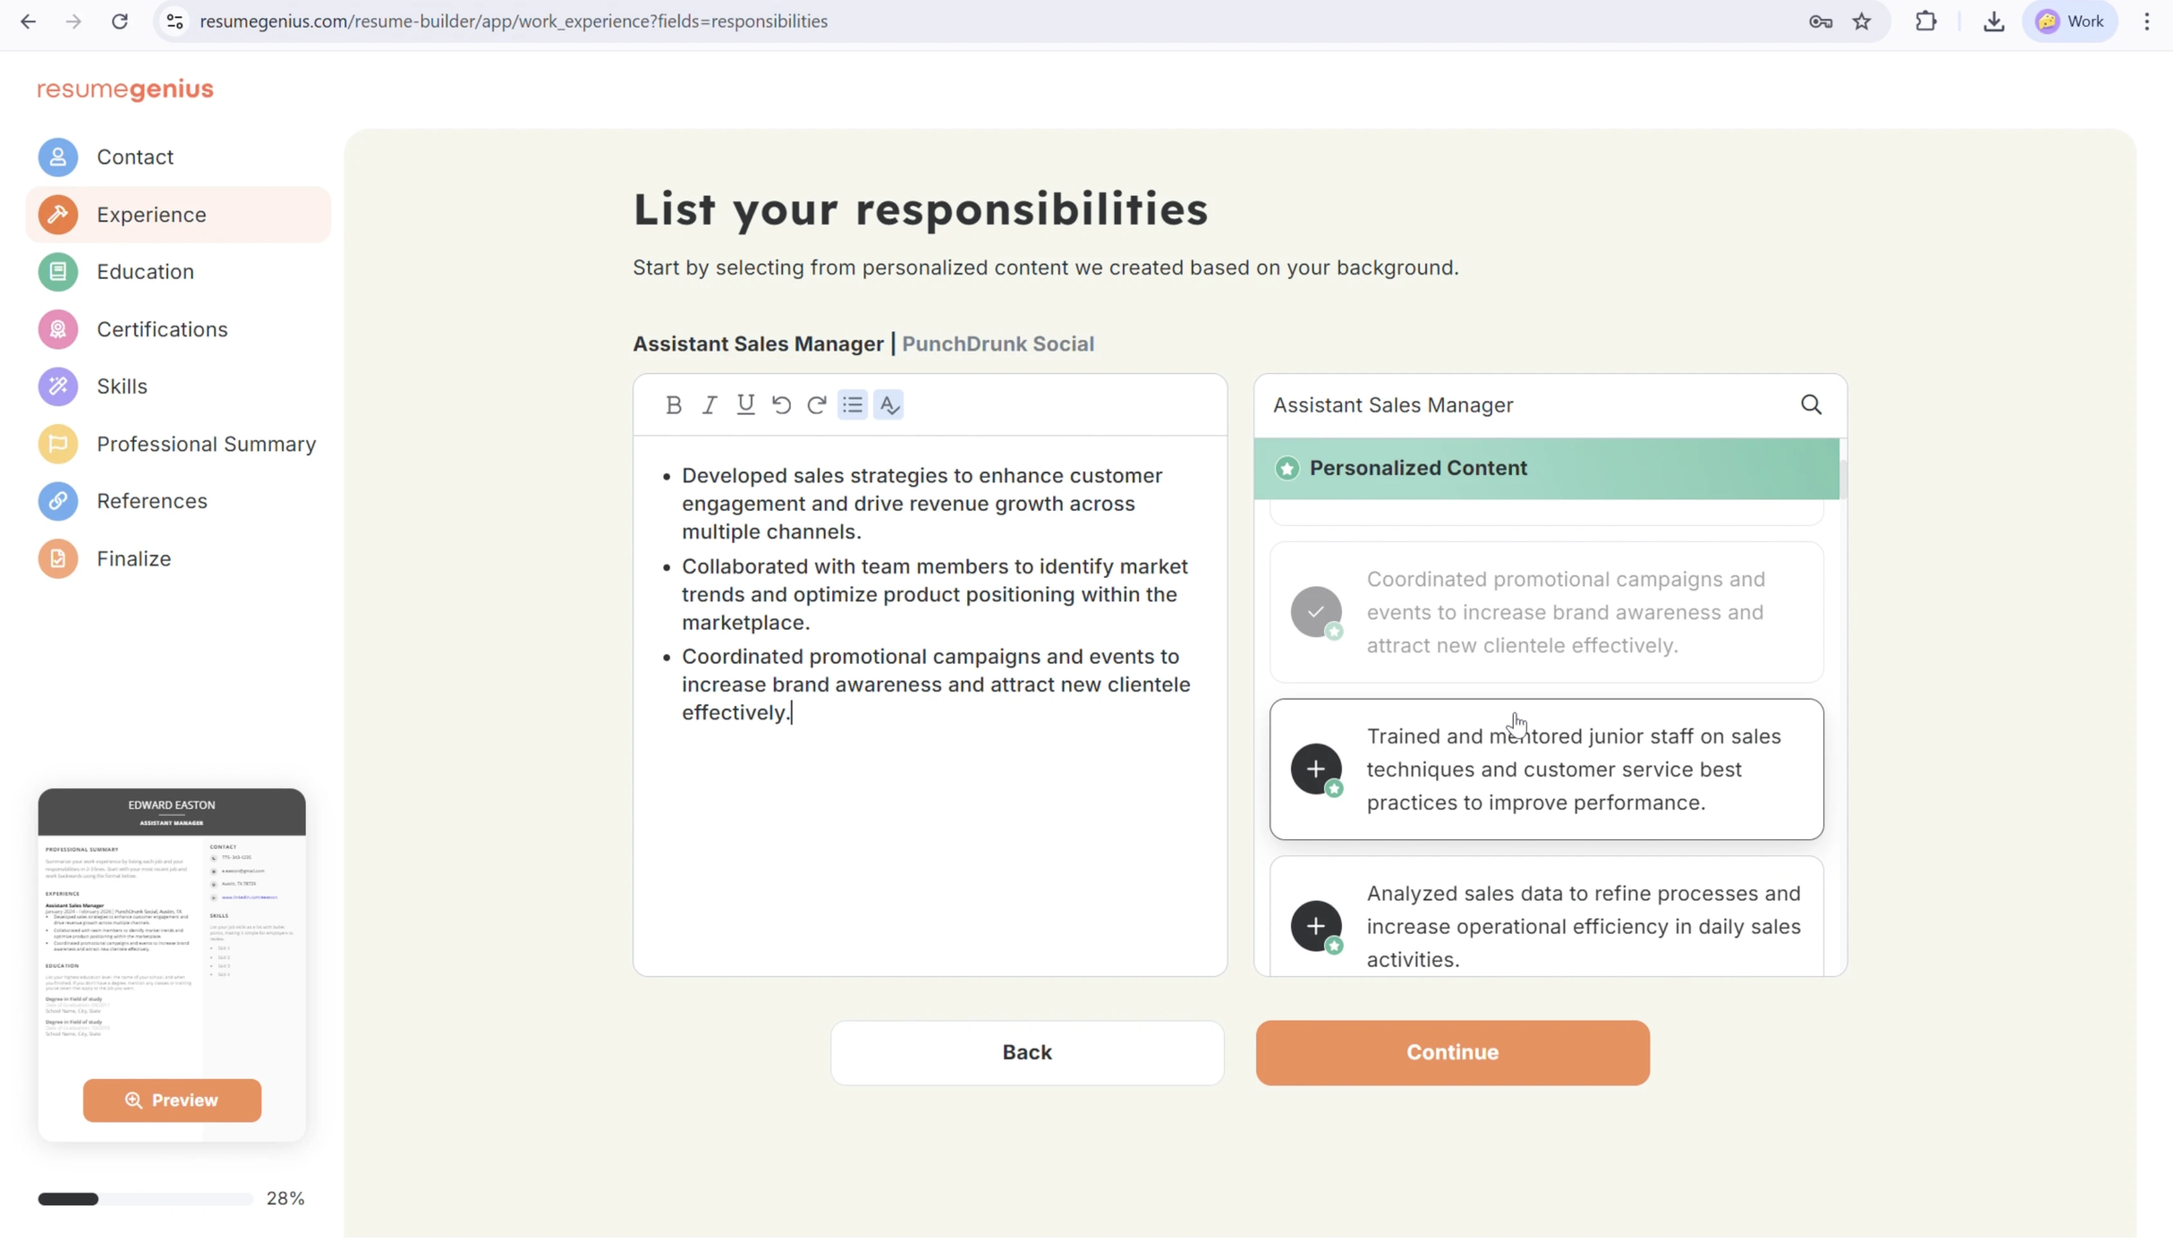This screenshot has width=2173, height=1238.
Task: Toggle underline formatting in the toolbar
Action: point(746,405)
